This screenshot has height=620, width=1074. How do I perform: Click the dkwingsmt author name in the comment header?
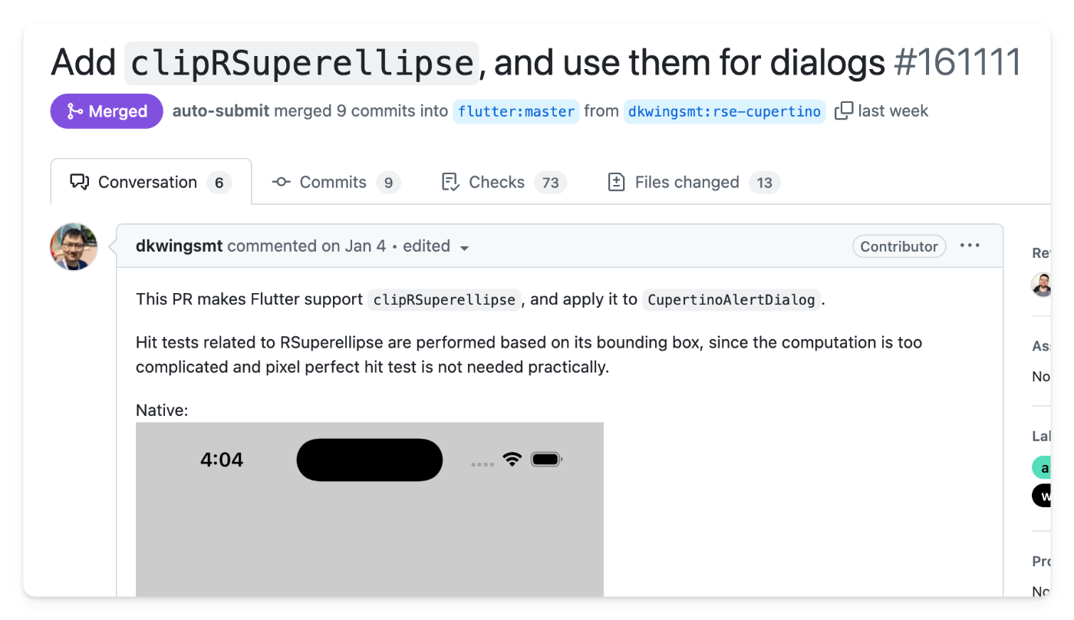180,246
